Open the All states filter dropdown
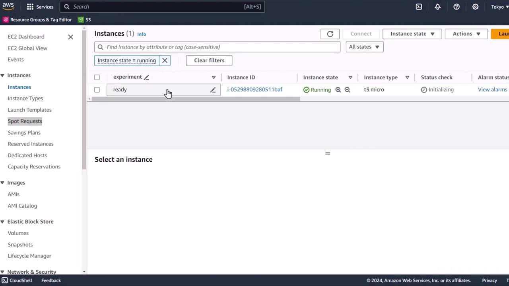Image resolution: width=509 pixels, height=286 pixels. point(364,47)
